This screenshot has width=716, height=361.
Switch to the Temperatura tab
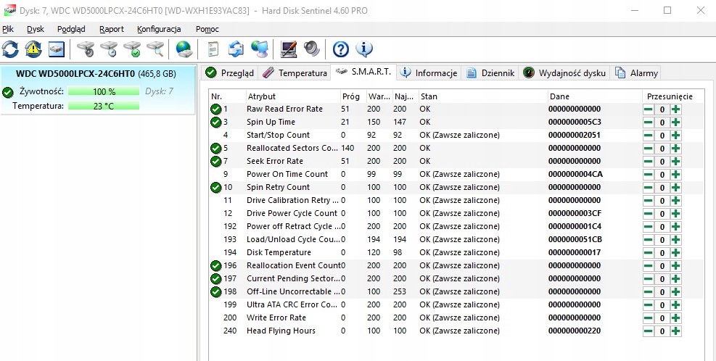point(295,73)
